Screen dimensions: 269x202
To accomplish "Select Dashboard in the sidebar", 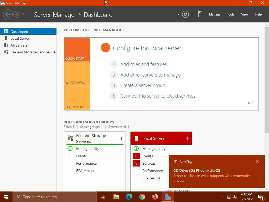I will click(x=28, y=32).
